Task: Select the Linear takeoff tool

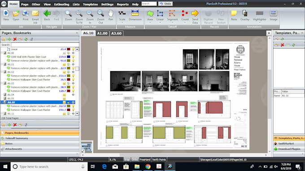Action: 160,16
